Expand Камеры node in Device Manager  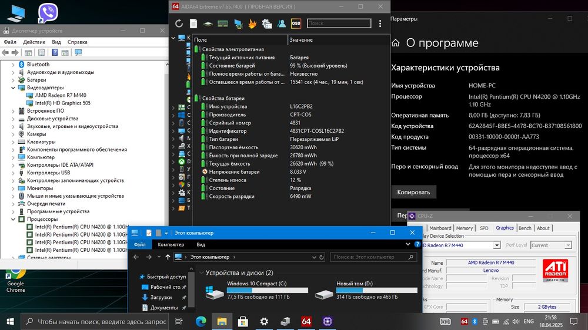pyautogui.click(x=13, y=134)
